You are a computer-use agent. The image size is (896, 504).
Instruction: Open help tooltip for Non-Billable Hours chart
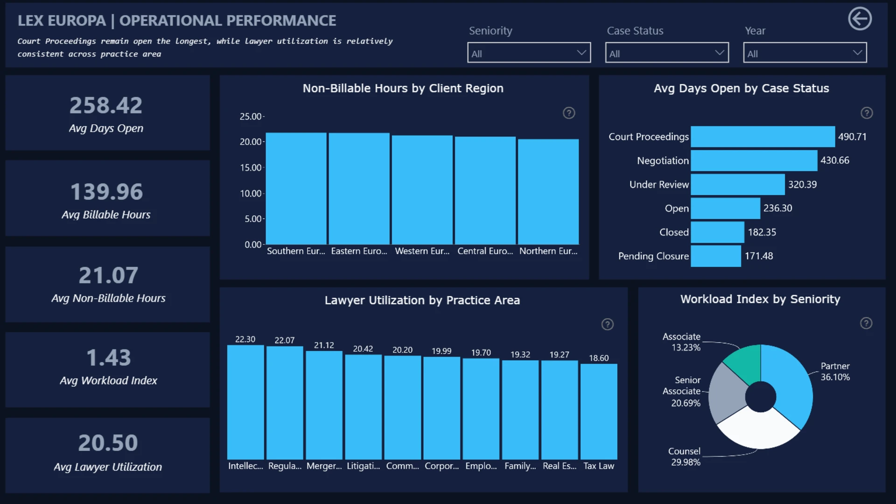[x=569, y=113]
